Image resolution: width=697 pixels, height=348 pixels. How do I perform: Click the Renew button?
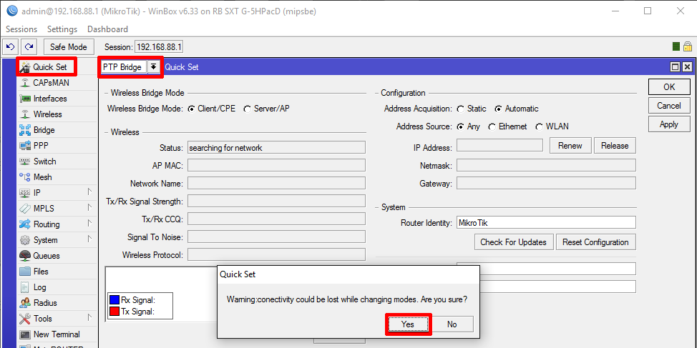coord(570,146)
